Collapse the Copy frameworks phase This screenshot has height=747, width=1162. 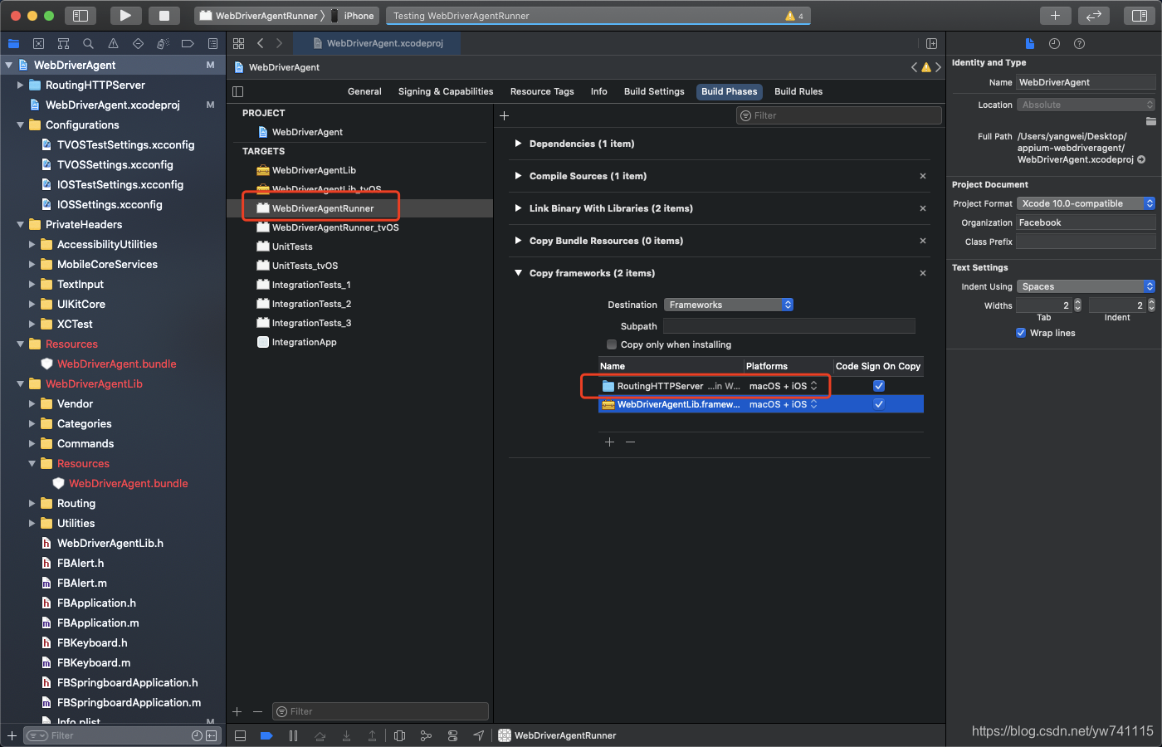click(x=518, y=273)
